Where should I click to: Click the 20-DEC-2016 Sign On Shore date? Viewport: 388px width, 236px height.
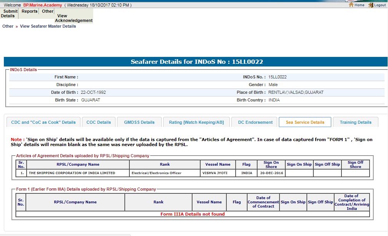271,173
